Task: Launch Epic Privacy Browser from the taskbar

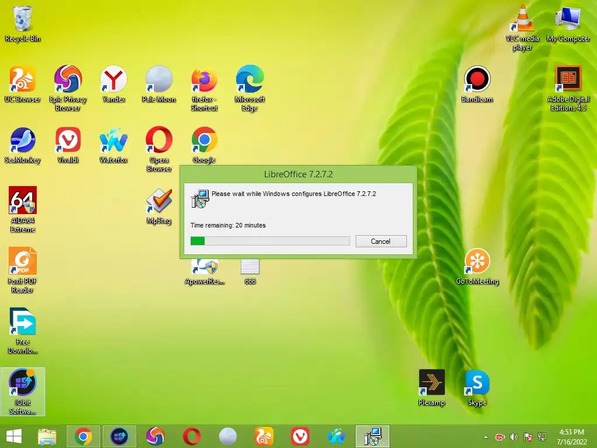Action: click(155, 436)
